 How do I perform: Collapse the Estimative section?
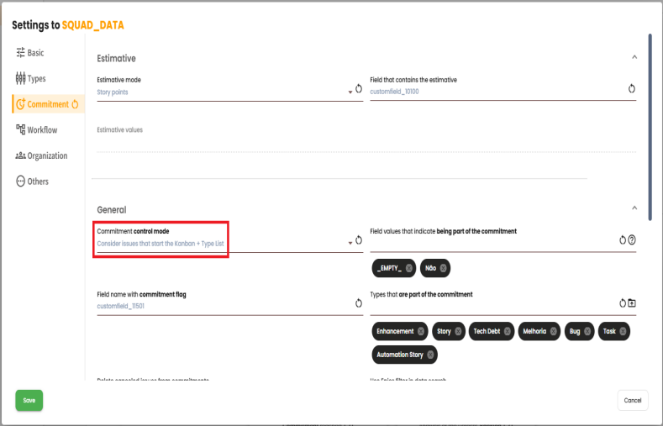point(634,57)
